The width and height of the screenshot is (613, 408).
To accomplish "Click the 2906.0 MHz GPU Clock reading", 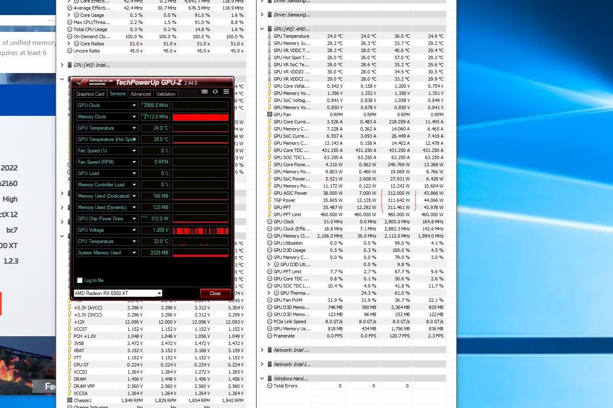I will (155, 105).
